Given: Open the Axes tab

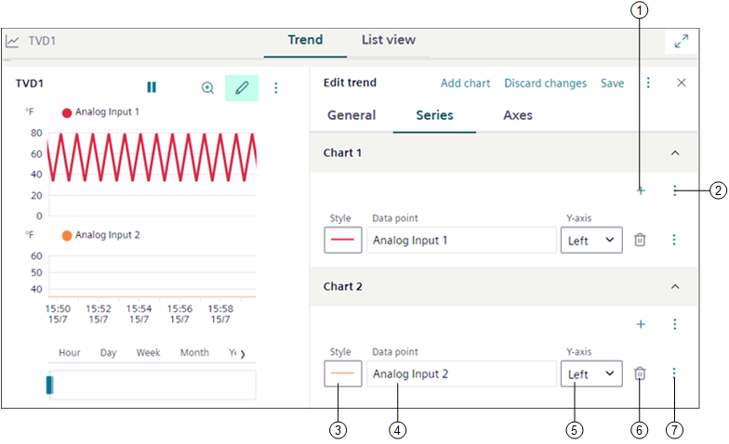Looking at the screenshot, I should [x=518, y=116].
